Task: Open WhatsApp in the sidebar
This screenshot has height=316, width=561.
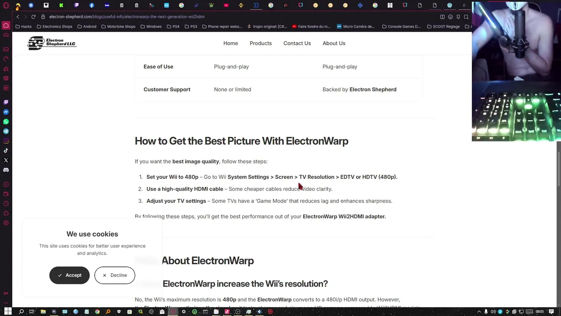Action: (6, 122)
